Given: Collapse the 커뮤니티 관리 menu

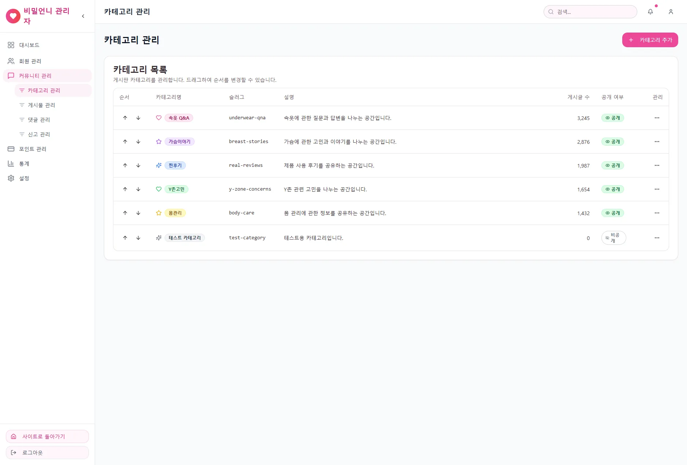Looking at the screenshot, I should click(47, 76).
